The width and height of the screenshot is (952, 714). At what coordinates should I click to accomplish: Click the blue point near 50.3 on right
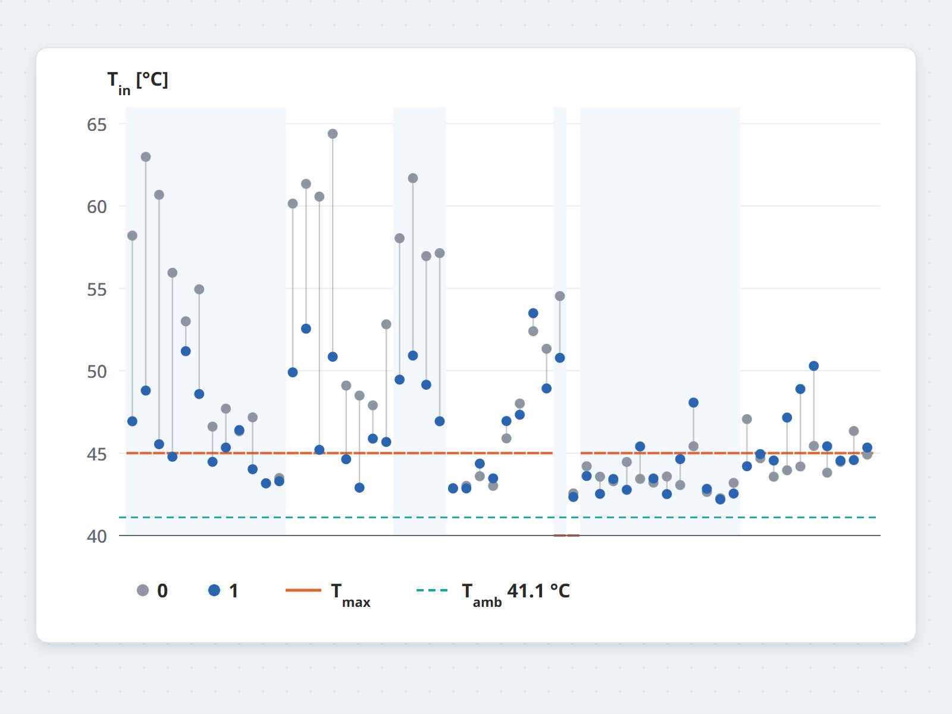click(x=814, y=366)
